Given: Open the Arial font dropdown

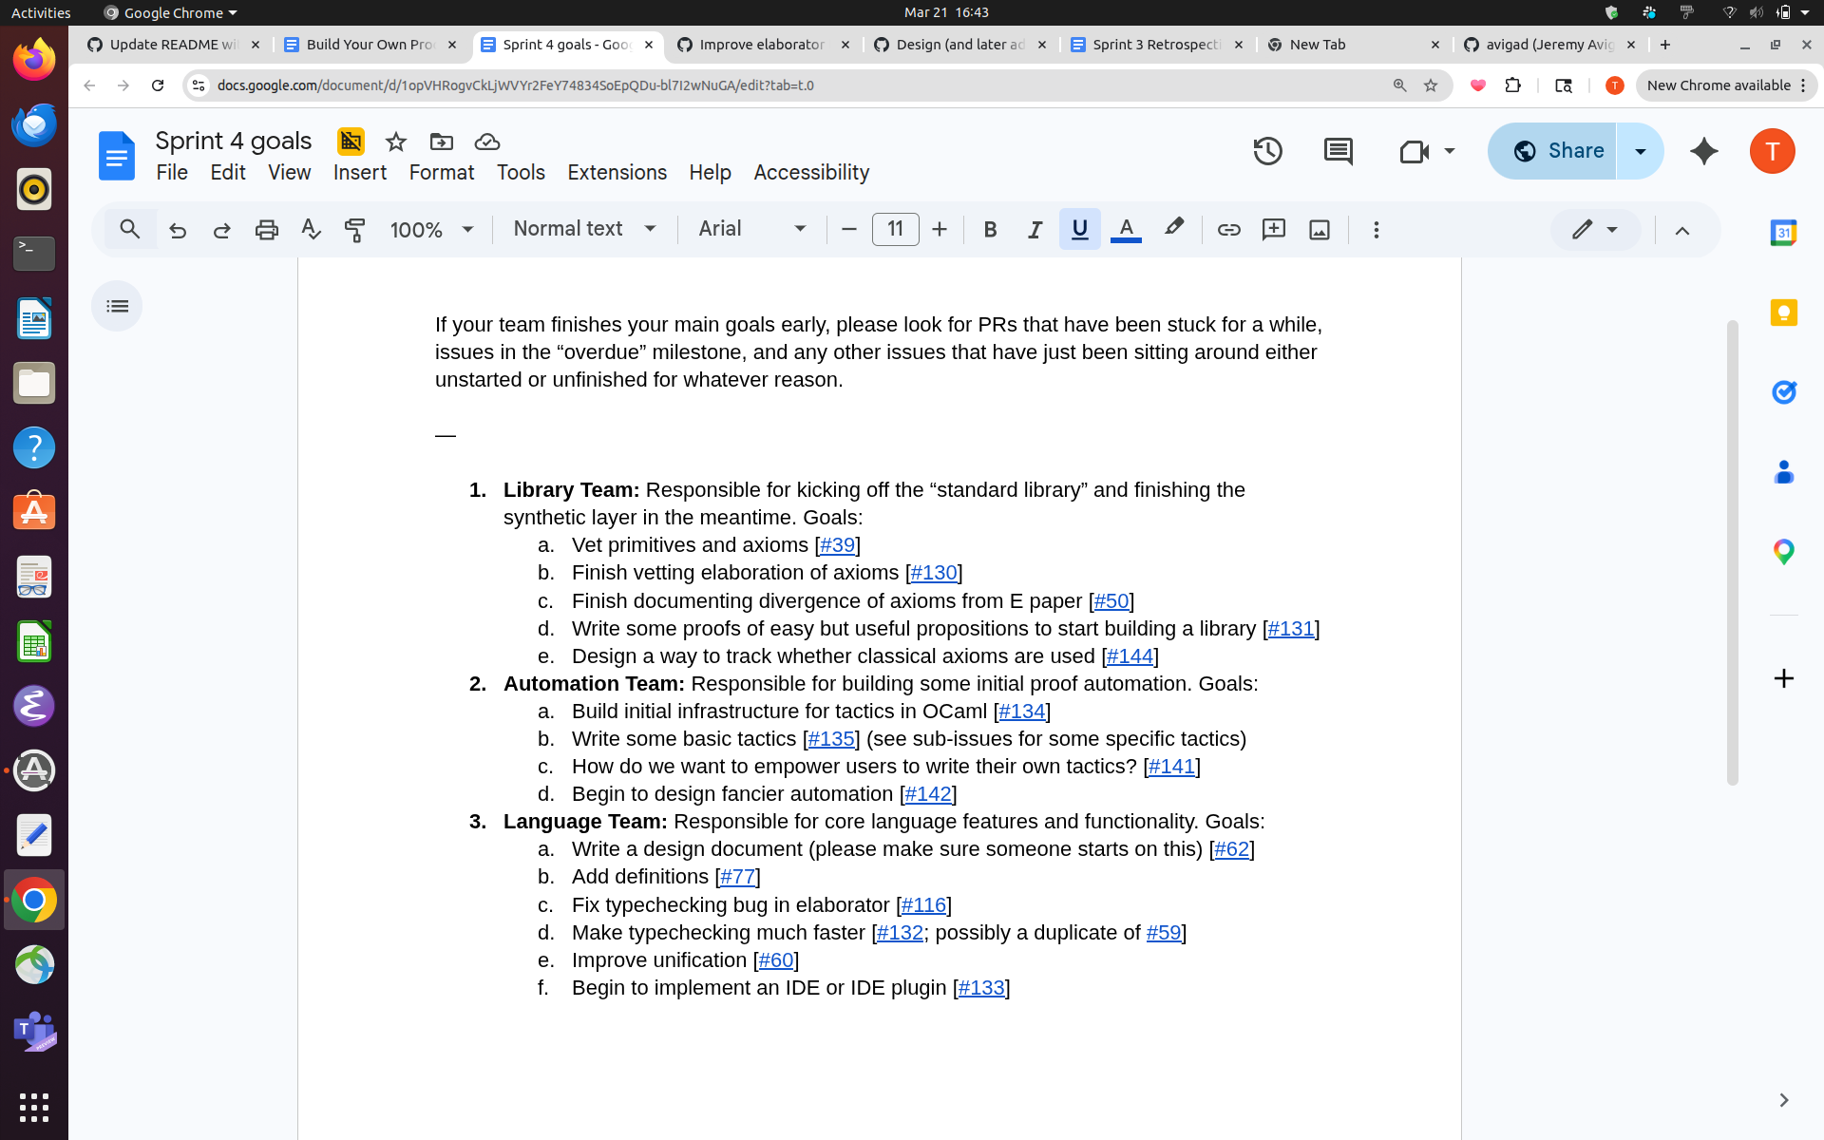Looking at the screenshot, I should click(751, 229).
